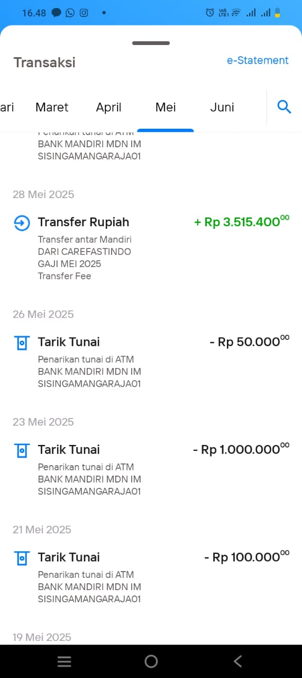Open recent apps menu icon
Screen dimensions: 302x678
pos(65,661)
